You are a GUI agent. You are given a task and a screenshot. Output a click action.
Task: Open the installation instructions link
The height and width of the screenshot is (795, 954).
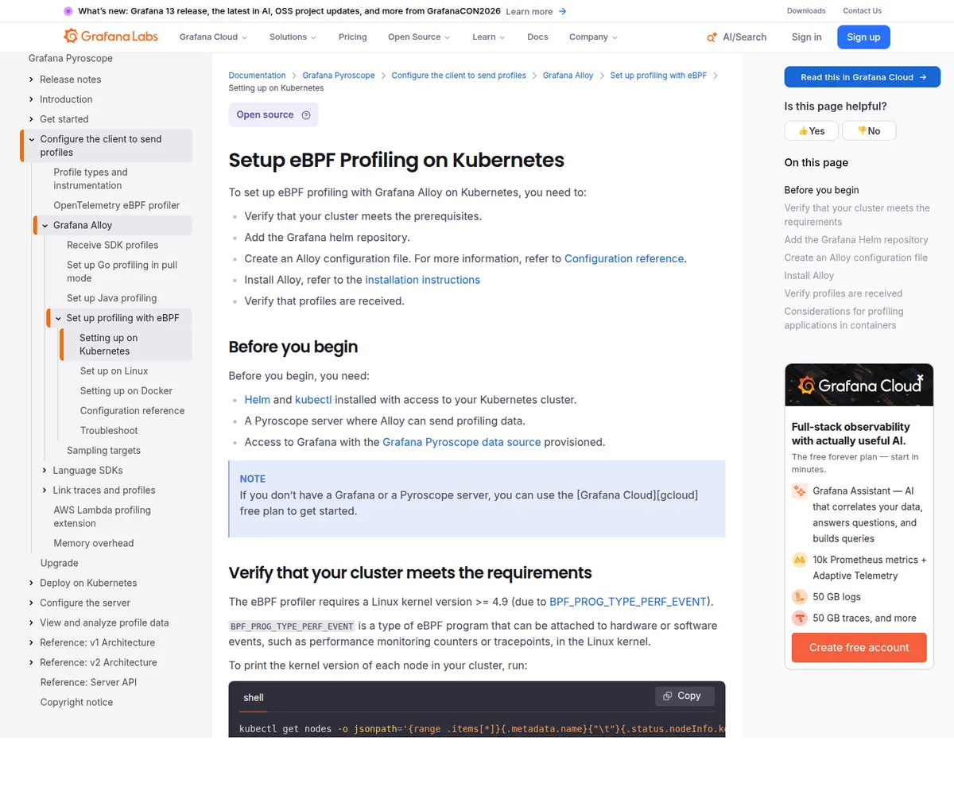pos(422,279)
